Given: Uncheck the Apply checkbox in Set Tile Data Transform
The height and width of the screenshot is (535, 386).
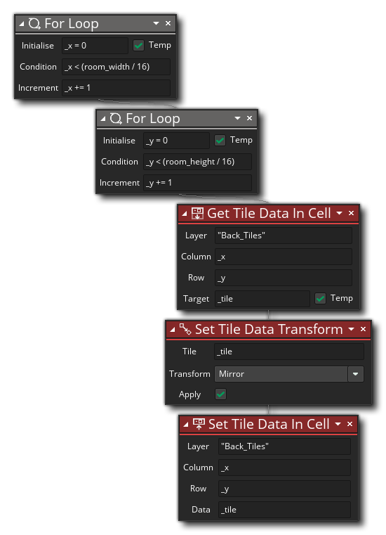Looking at the screenshot, I should coord(220,394).
